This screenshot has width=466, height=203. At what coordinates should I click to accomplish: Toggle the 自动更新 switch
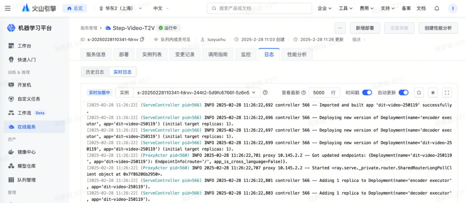(403, 93)
